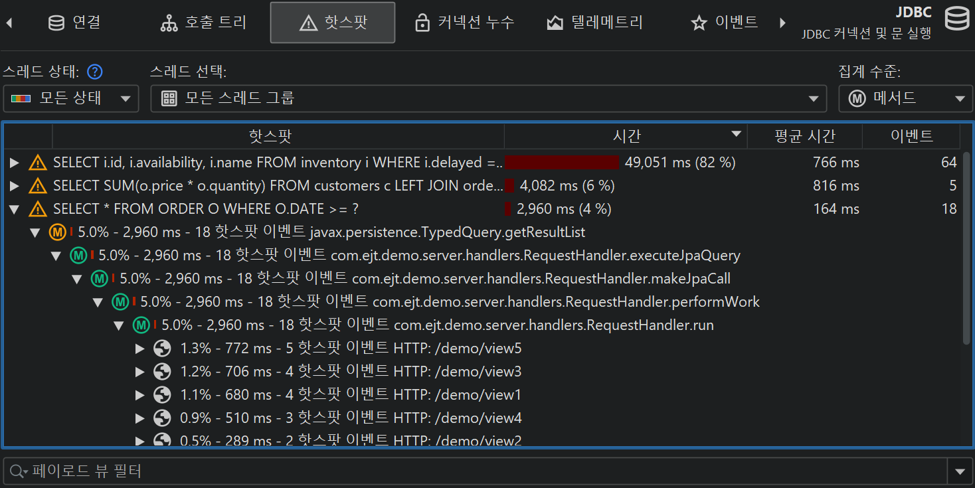This screenshot has height=488, width=975.
Task: Click the globe icon for /demo/view4
Action: pos(162,418)
